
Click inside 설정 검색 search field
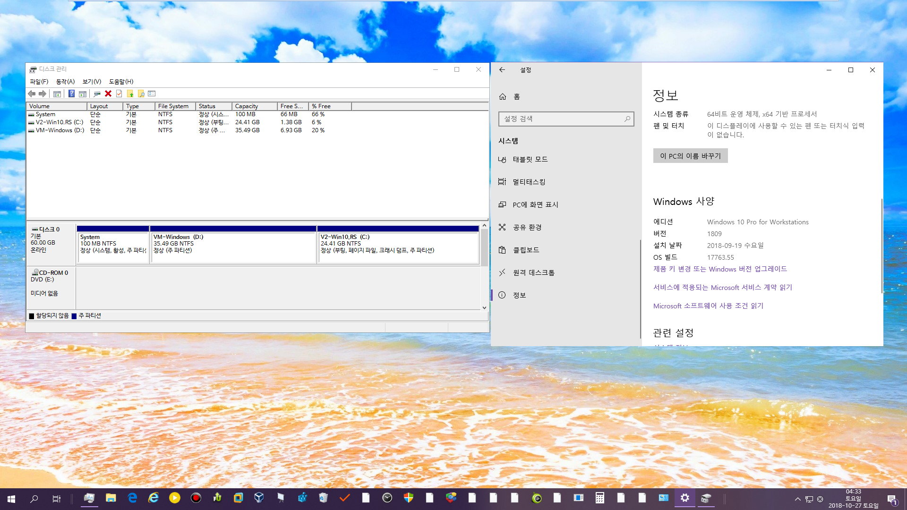point(566,119)
